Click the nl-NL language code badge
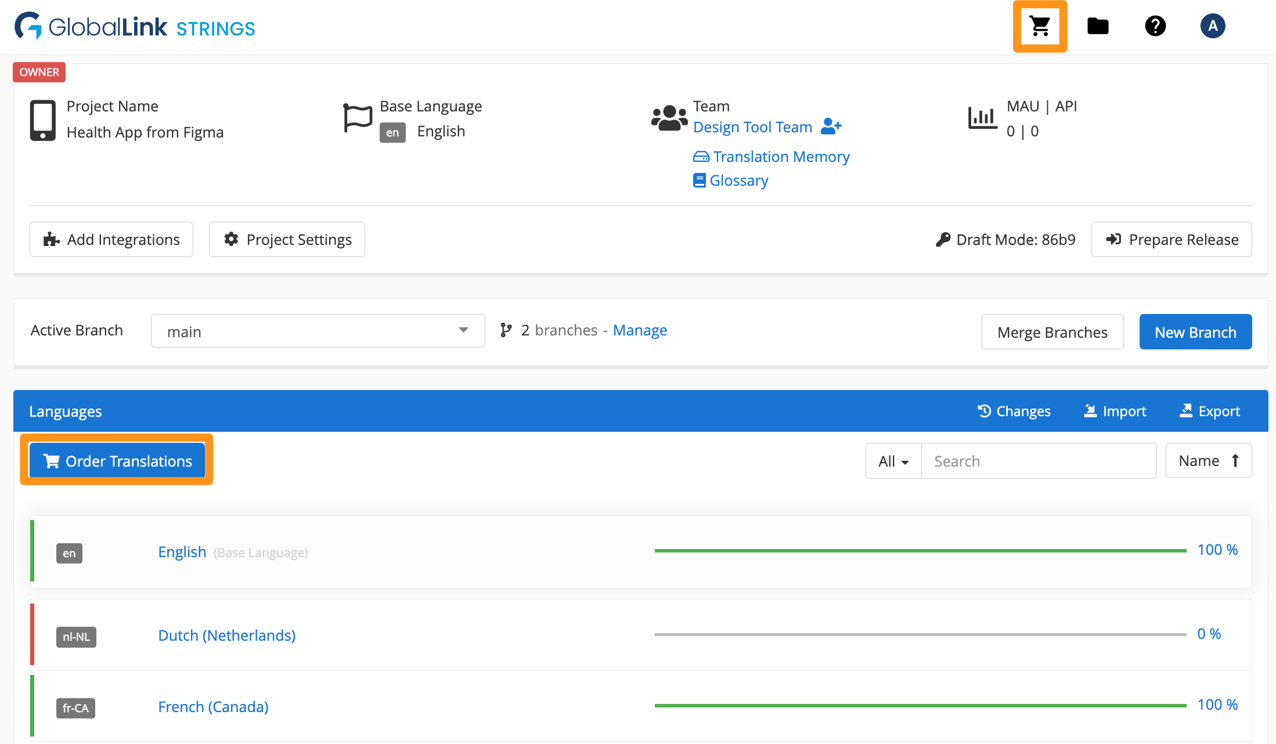The width and height of the screenshot is (1276, 744). click(76, 637)
